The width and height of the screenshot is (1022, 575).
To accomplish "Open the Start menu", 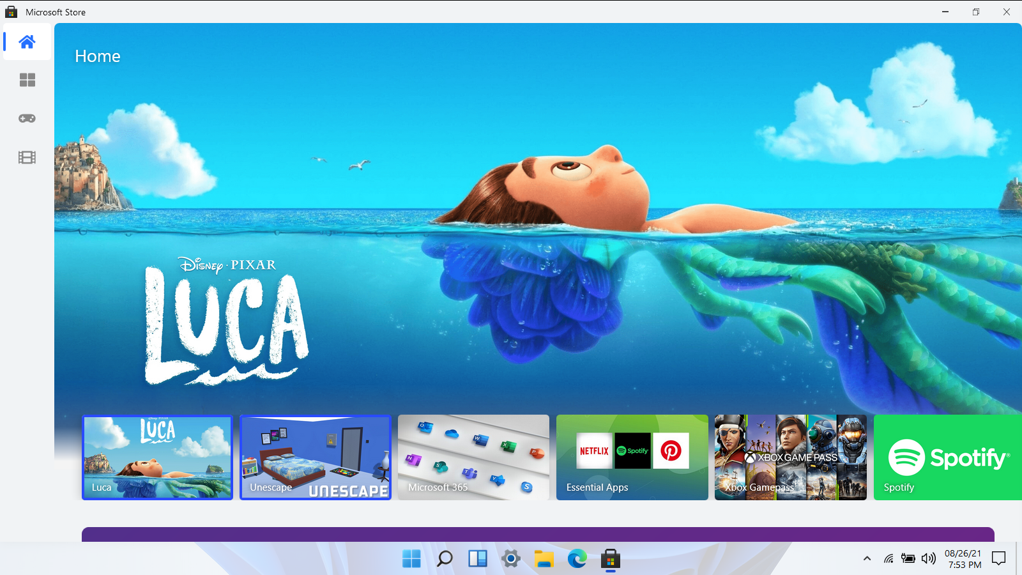I will 411,559.
